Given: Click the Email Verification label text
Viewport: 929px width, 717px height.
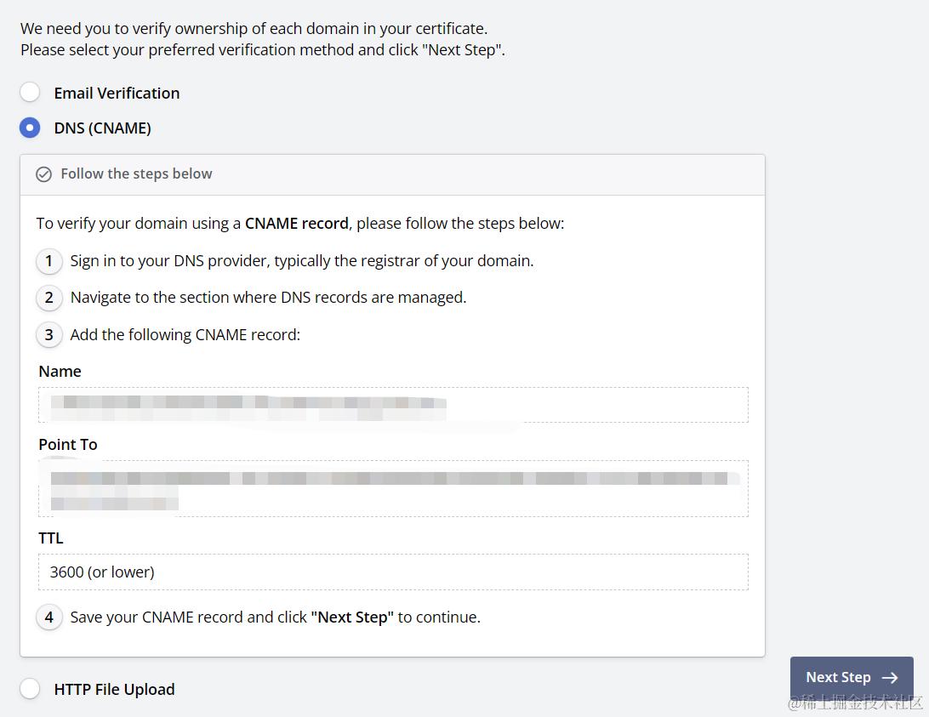Looking at the screenshot, I should (x=117, y=93).
